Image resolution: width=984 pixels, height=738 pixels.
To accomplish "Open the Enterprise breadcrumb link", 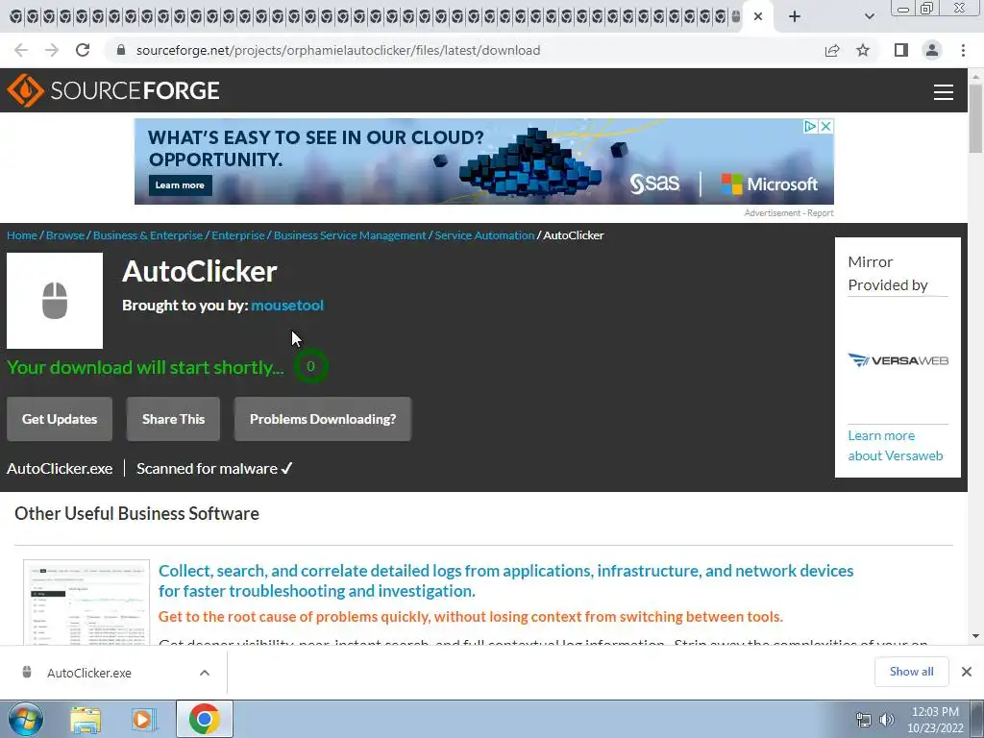I will (238, 235).
